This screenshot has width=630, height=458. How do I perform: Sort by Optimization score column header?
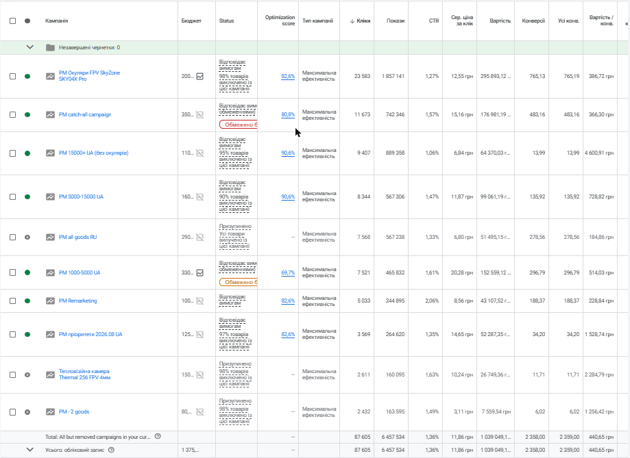(280, 21)
